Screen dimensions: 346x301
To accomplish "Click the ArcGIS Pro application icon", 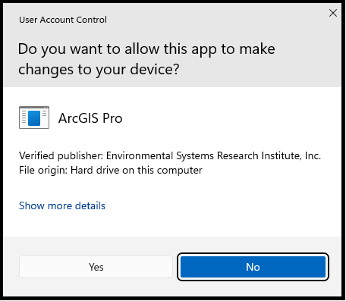I will [x=34, y=118].
